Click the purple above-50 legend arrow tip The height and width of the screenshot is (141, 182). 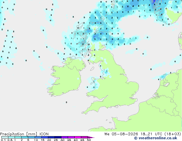tap(91, 137)
